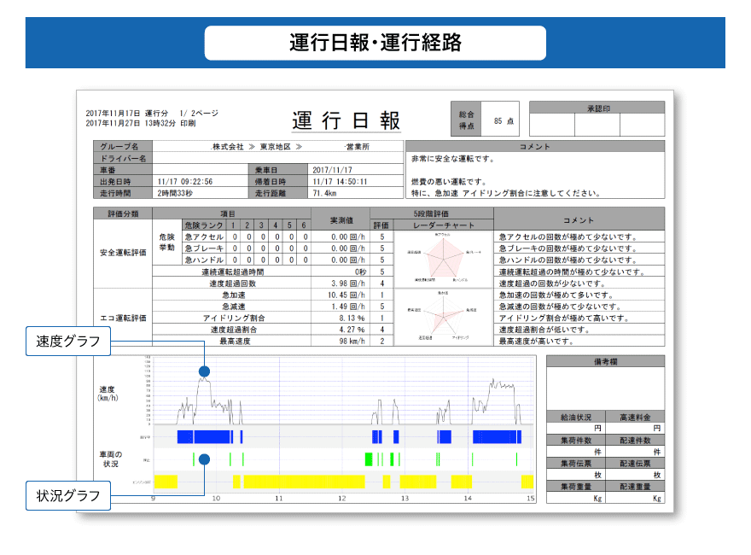Click the green stop bar near 12:30
This screenshot has height=555, width=751.
[x=370, y=459]
